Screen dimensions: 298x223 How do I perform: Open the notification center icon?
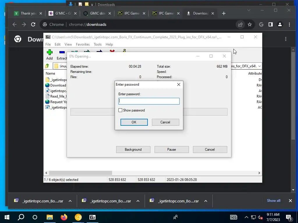[289, 217]
